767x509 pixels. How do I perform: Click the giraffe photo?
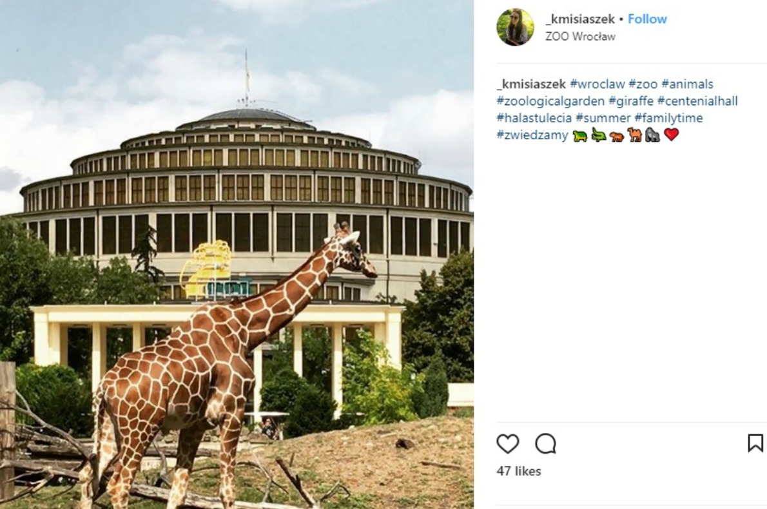pyautogui.click(x=237, y=254)
